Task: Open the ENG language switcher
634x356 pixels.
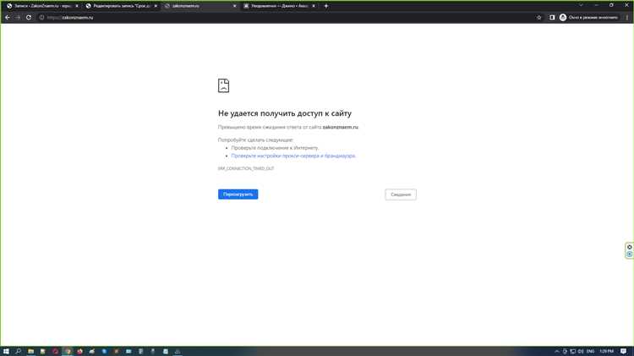Action: pos(591,350)
